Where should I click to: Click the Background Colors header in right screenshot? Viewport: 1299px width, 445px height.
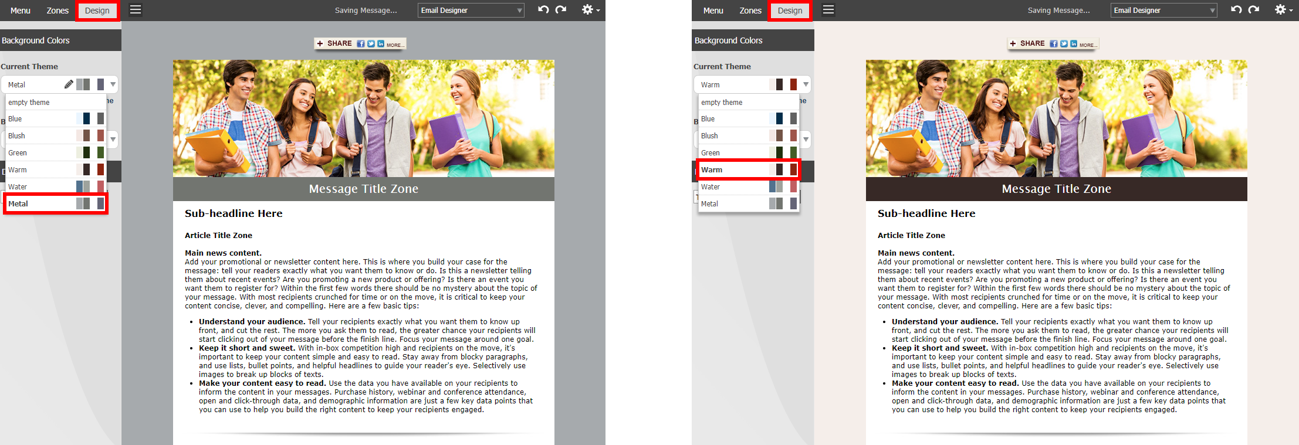753,40
